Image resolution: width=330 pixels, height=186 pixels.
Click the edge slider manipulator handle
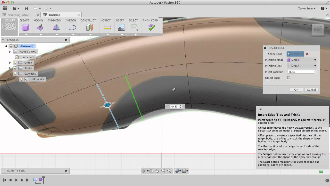[x=108, y=105]
